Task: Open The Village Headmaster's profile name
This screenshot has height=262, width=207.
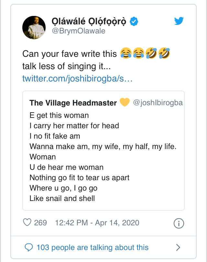Action: pyautogui.click(x=73, y=103)
